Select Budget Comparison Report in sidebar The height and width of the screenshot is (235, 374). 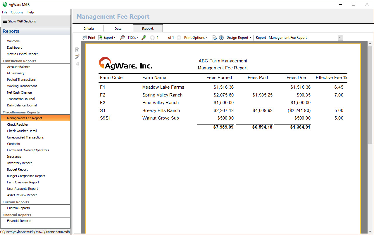click(26, 176)
